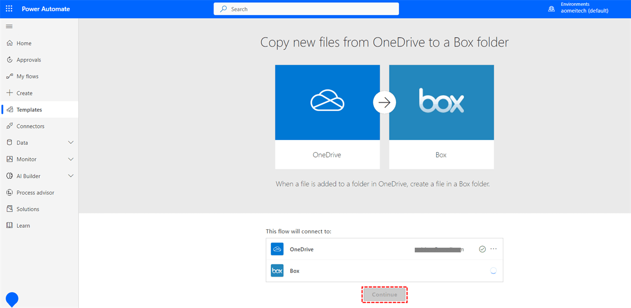Click the search magnifier icon
This screenshot has height=308, width=631.
tap(223, 9)
